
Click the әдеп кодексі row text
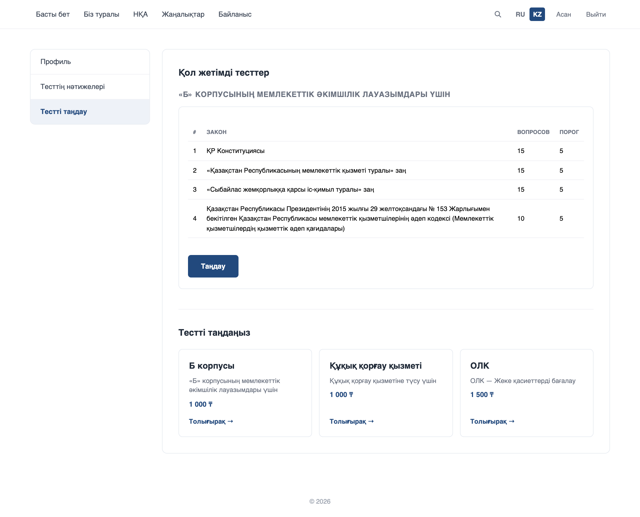[350, 218]
